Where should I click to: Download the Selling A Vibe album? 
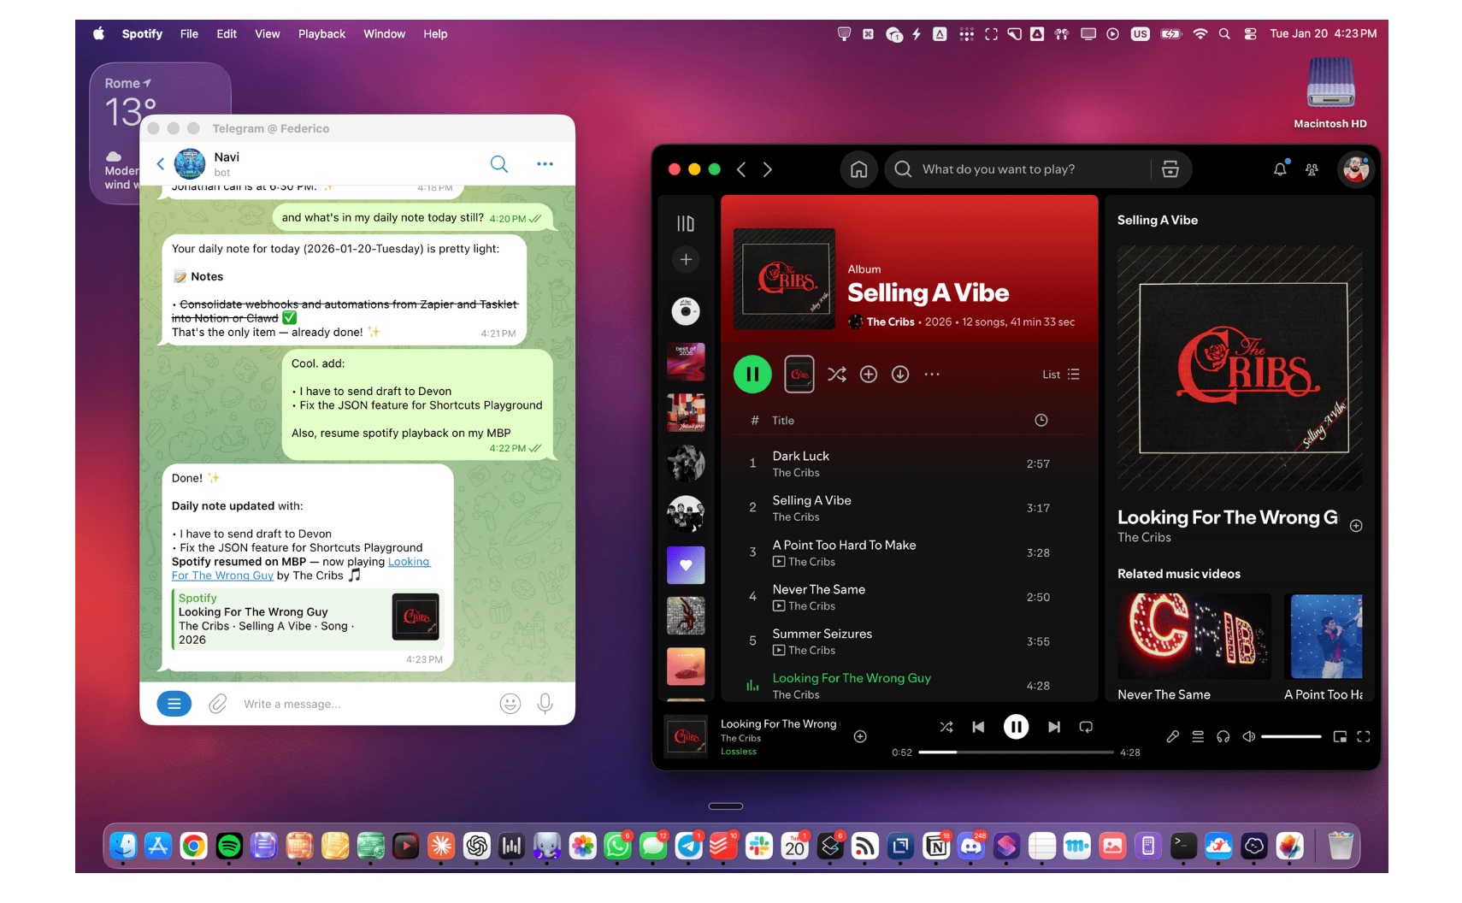(x=900, y=375)
